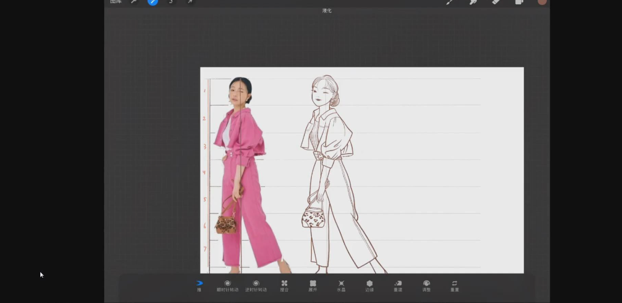This screenshot has height=303, width=622.
Task: Select the Smudge finger tool
Action: point(473,2)
